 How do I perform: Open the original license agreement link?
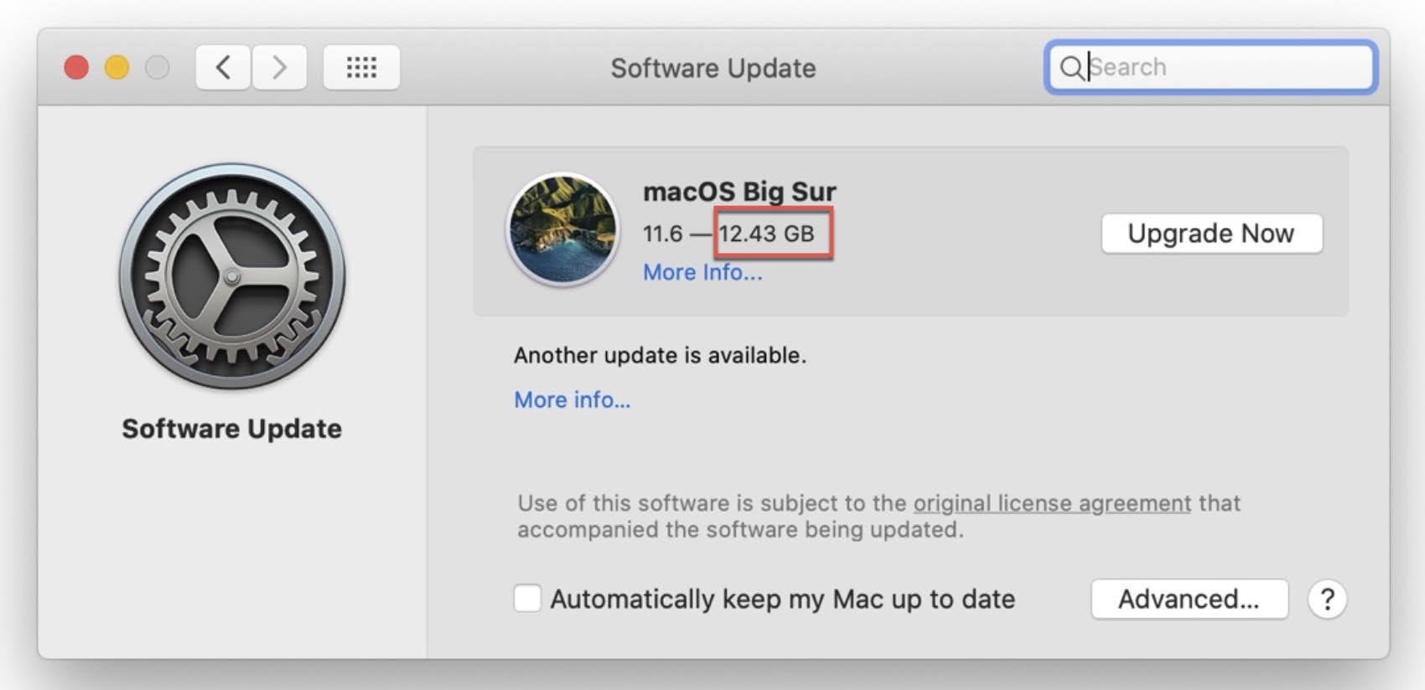click(x=1052, y=503)
